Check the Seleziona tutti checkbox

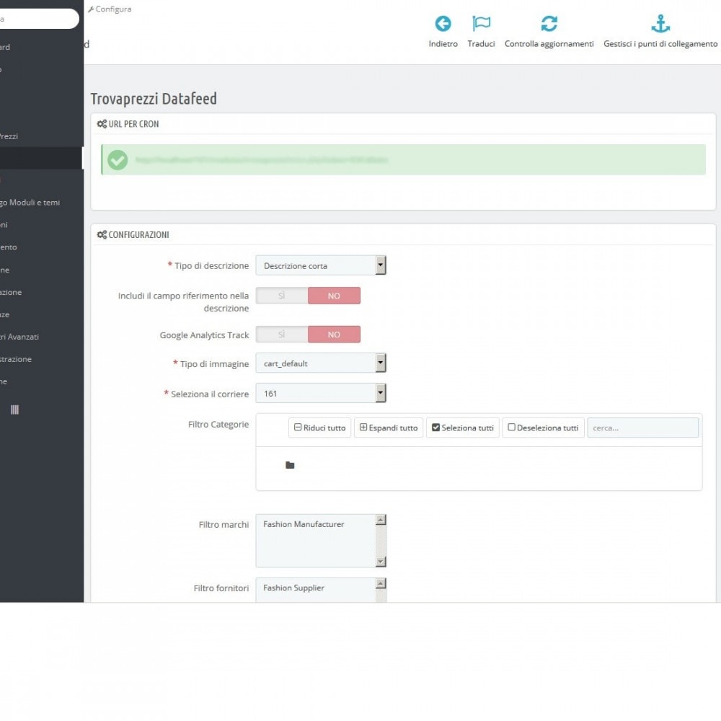tap(436, 427)
